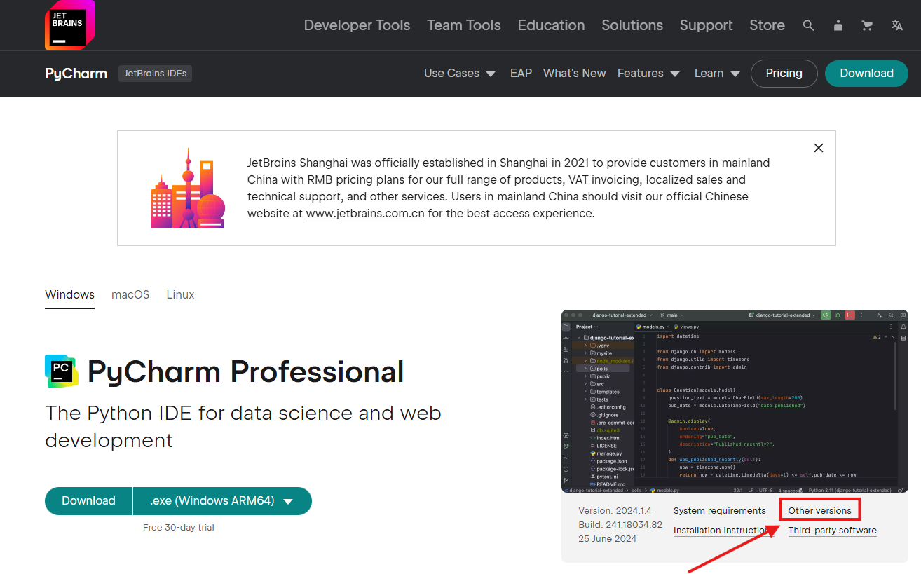Open System requirements link

click(719, 511)
